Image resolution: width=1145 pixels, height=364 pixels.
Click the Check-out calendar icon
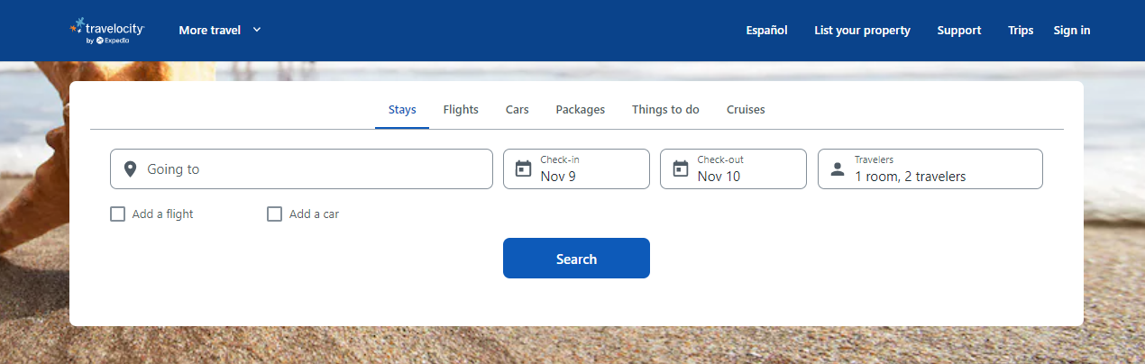click(680, 168)
